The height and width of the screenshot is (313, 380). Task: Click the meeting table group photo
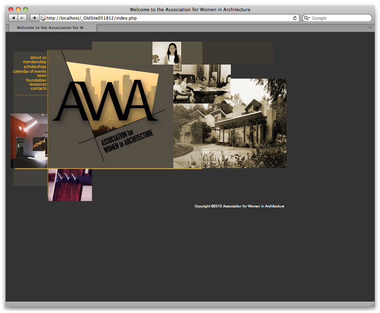(x=202, y=84)
